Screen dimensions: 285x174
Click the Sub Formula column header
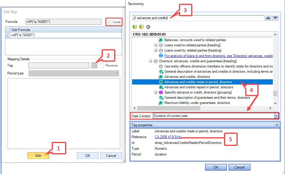(66, 30)
